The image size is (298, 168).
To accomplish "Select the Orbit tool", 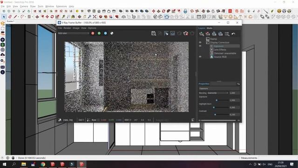I will tap(80, 17).
